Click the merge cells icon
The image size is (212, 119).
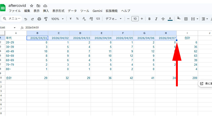click(x=193, y=19)
